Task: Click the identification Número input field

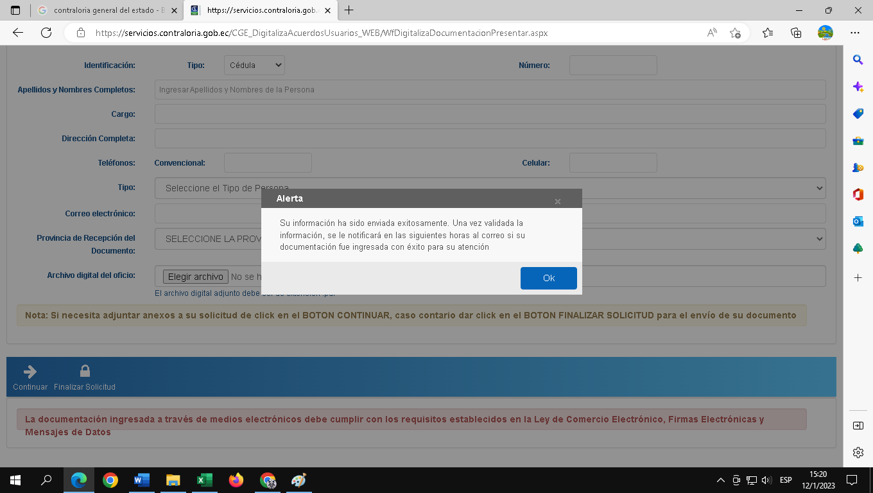Action: point(612,65)
